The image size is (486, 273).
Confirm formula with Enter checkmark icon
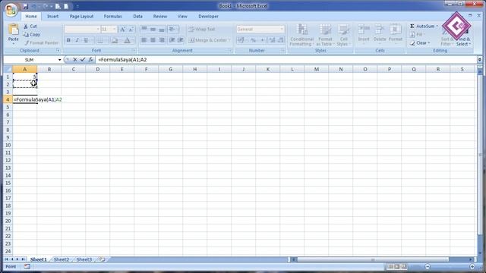pos(83,59)
